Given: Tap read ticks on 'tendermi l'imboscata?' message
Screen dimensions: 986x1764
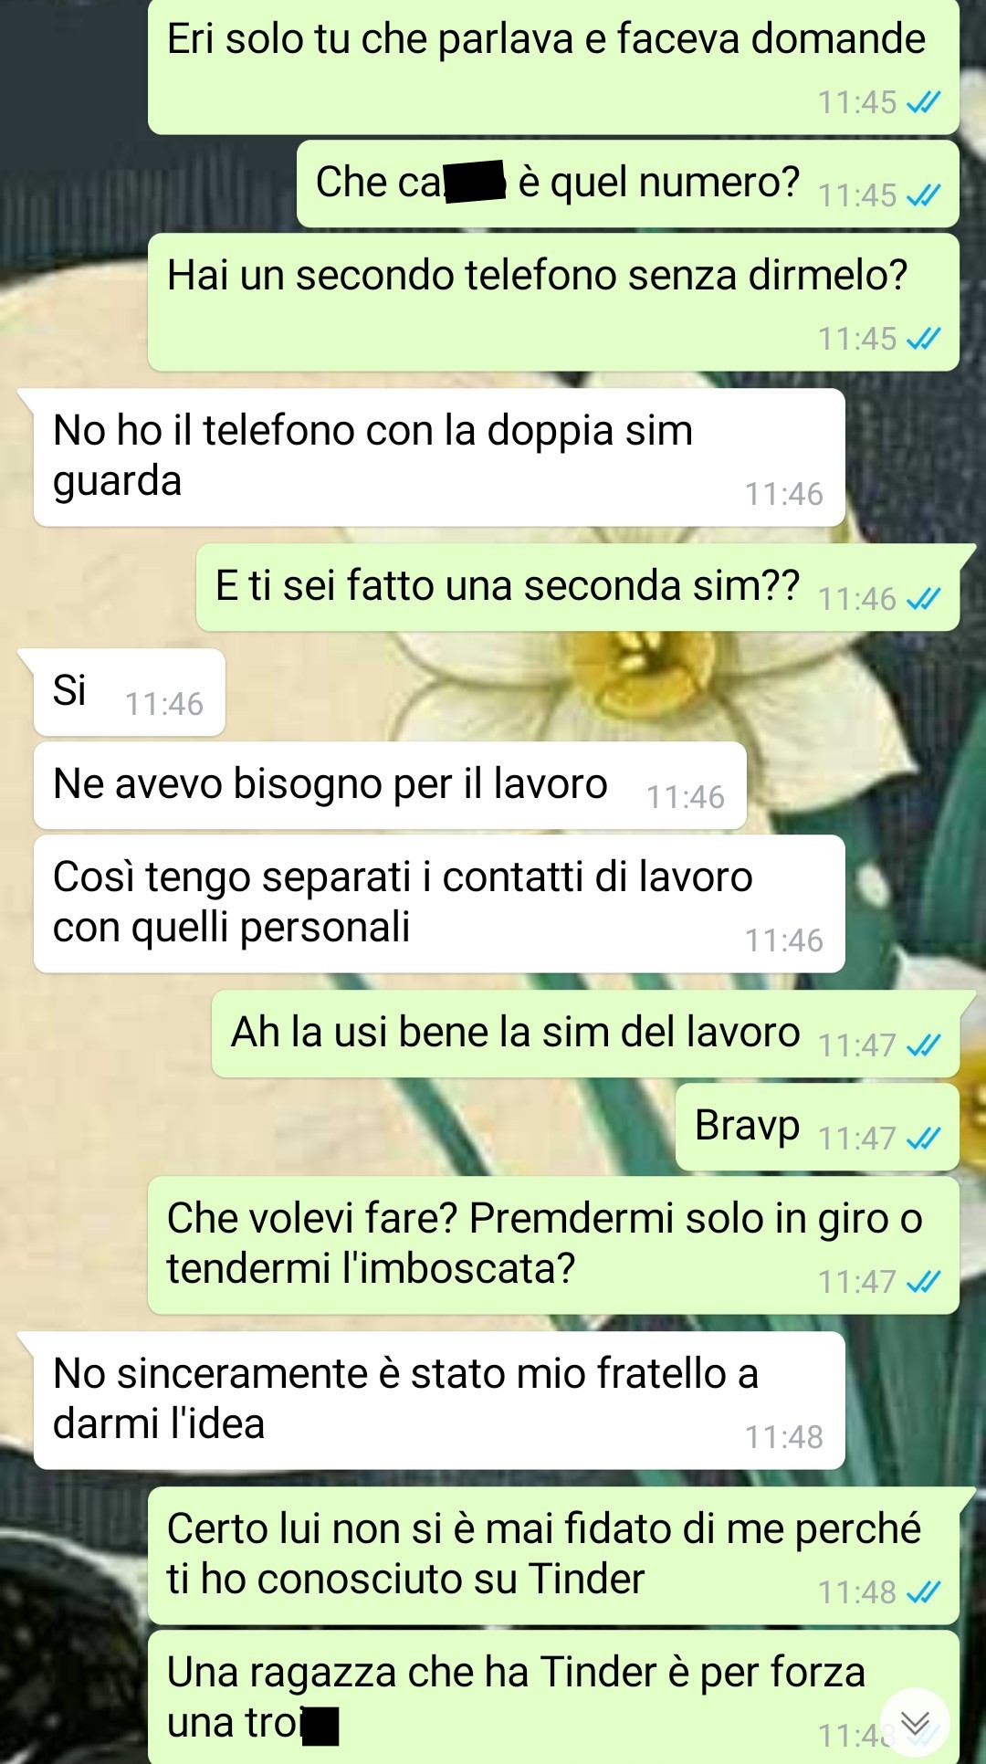Looking at the screenshot, I should click(x=923, y=1282).
